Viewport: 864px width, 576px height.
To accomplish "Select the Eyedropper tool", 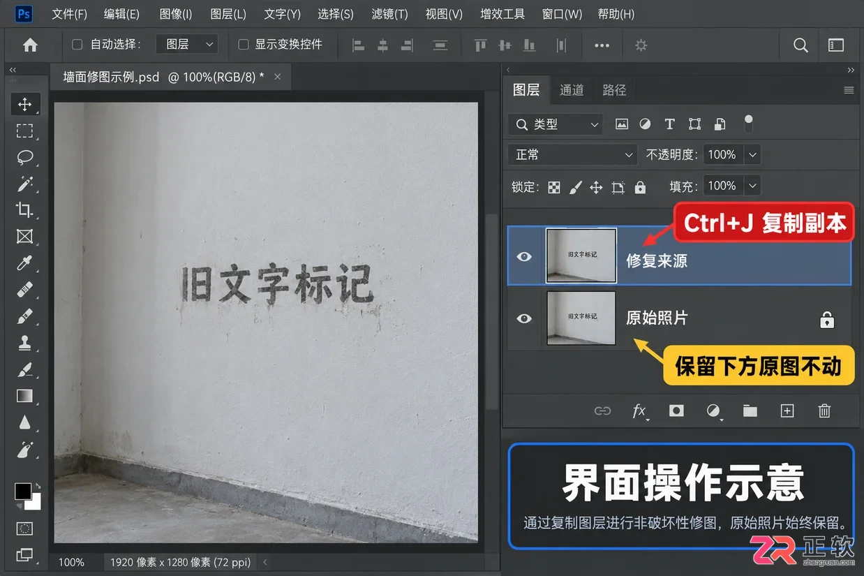I will 24,263.
